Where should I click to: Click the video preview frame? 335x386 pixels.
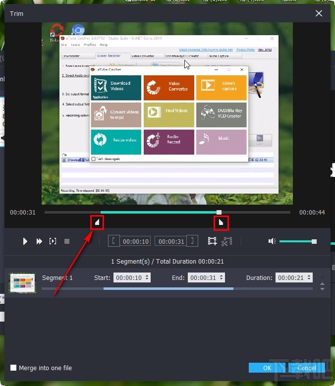(x=167, y=113)
